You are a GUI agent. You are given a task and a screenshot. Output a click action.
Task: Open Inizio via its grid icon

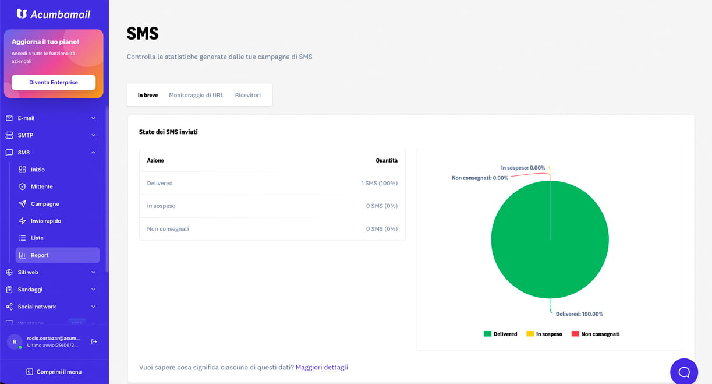pyautogui.click(x=23, y=170)
